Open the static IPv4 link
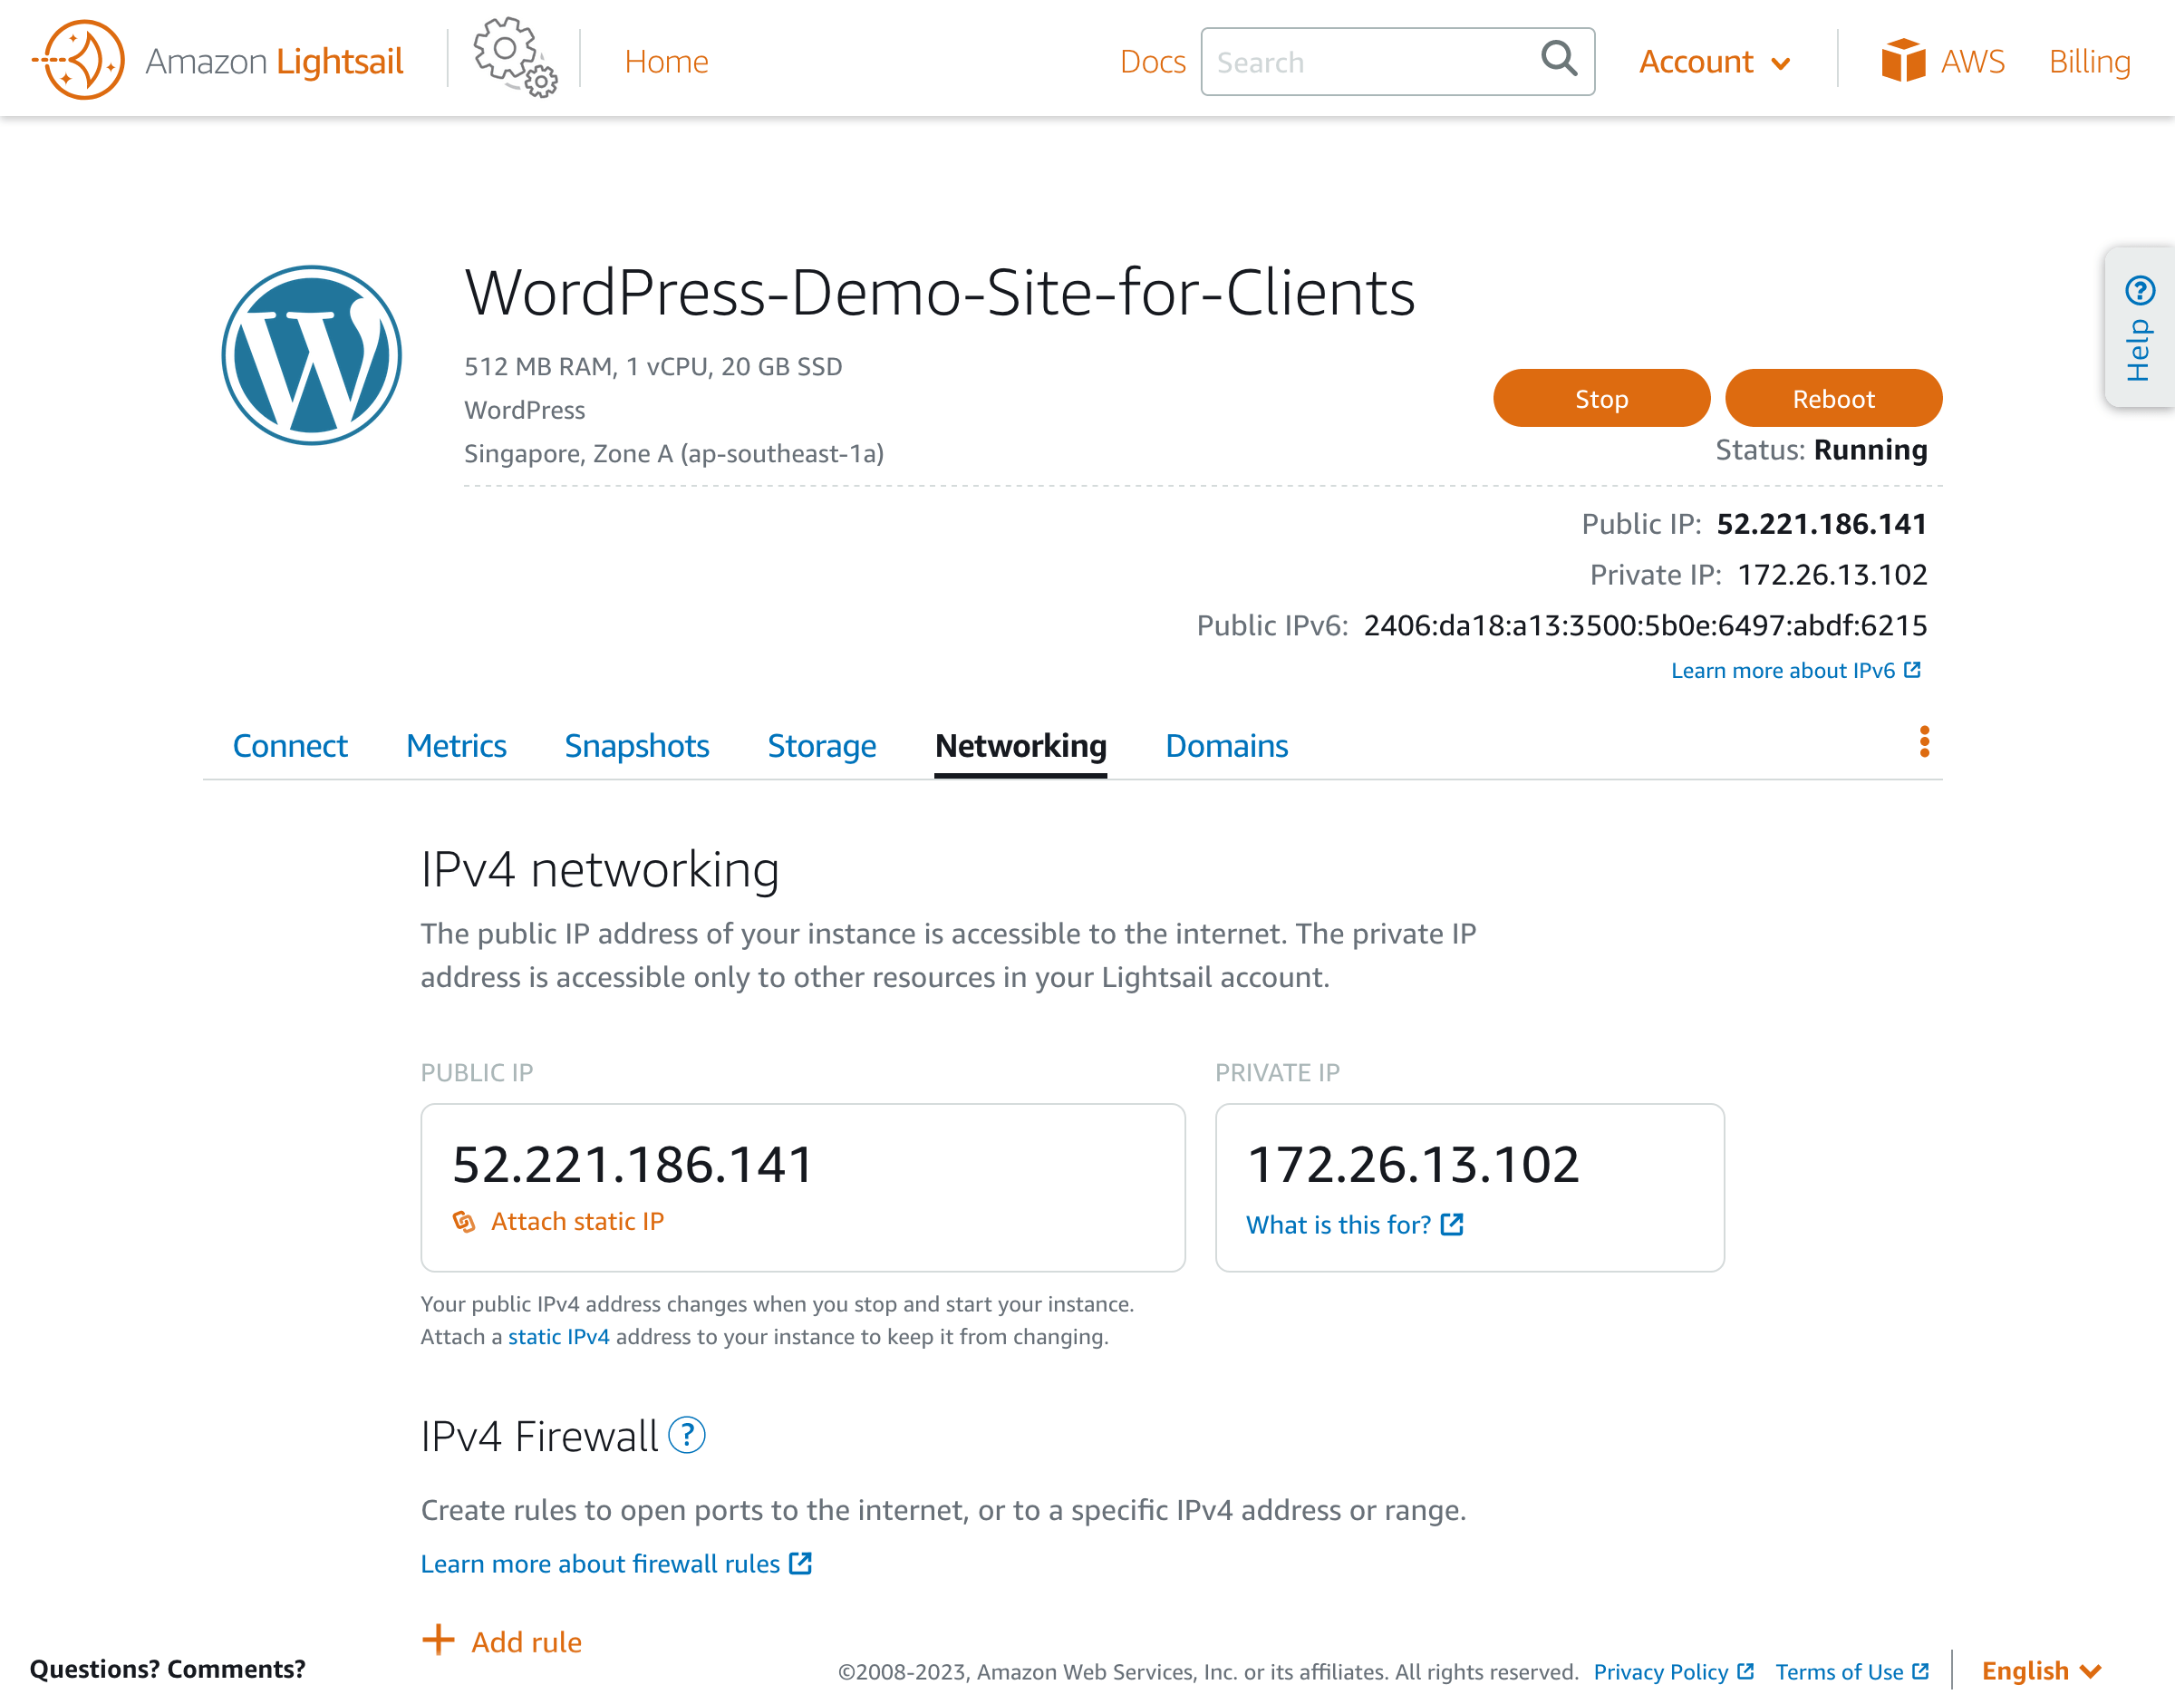Image resolution: width=2175 pixels, height=1704 pixels. click(x=558, y=1337)
